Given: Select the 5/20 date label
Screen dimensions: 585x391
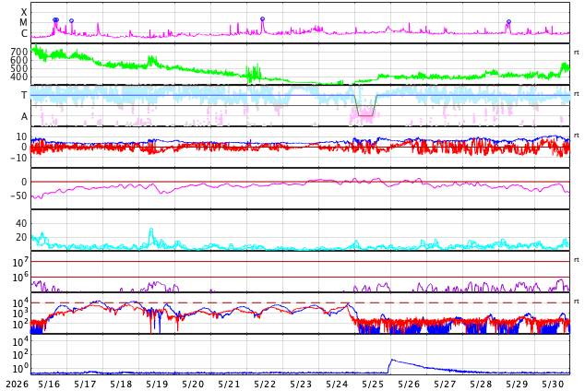Looking at the screenshot, I should click(193, 385).
